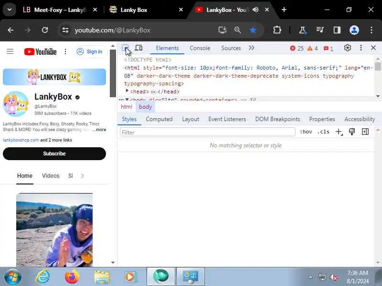
Task: Click the issues count badge showing 1
Action: point(329,49)
